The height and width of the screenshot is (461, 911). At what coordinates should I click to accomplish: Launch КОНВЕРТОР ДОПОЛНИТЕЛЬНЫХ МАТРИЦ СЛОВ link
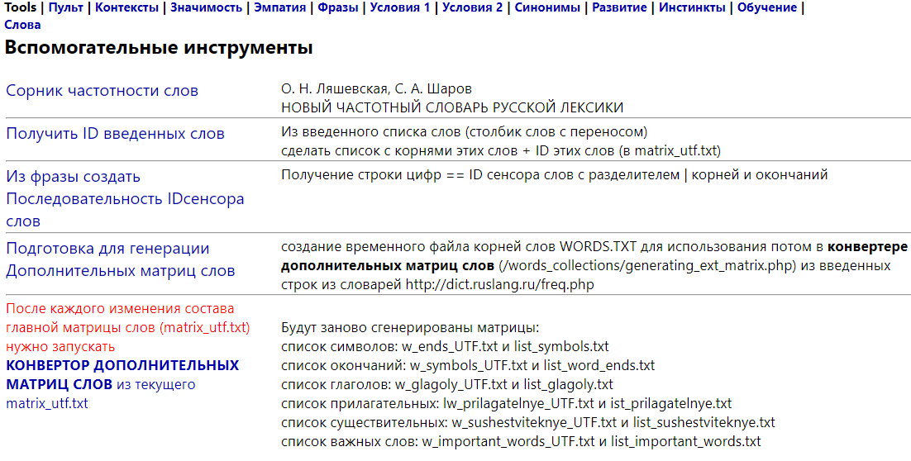pos(122,374)
